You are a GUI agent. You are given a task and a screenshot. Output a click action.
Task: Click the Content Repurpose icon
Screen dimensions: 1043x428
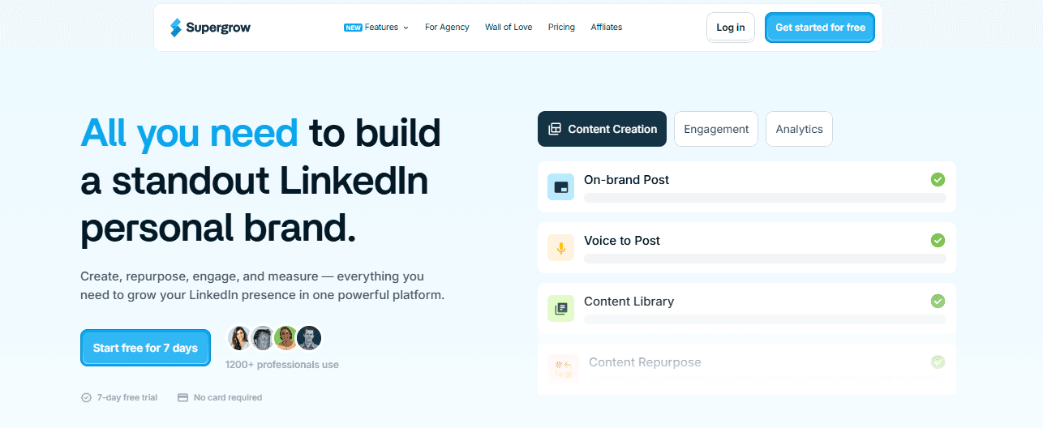tap(562, 370)
